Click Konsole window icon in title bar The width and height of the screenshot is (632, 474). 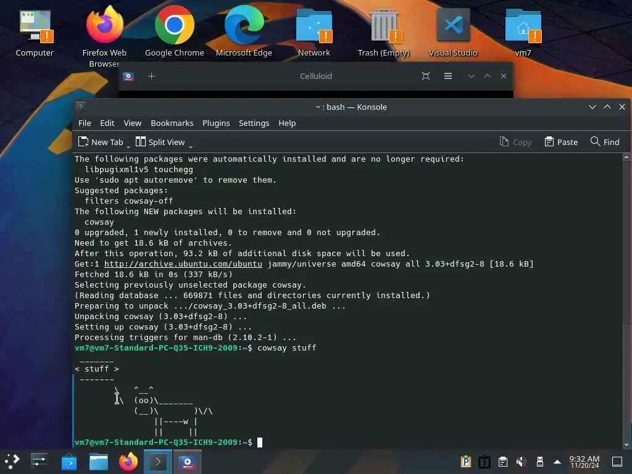(81, 106)
